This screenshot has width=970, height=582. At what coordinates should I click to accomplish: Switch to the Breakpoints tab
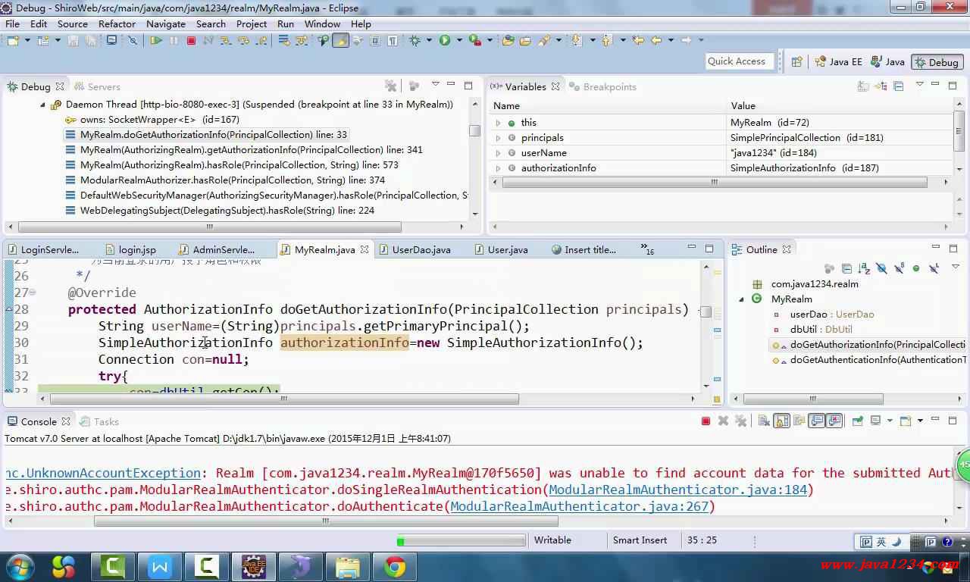coord(602,86)
